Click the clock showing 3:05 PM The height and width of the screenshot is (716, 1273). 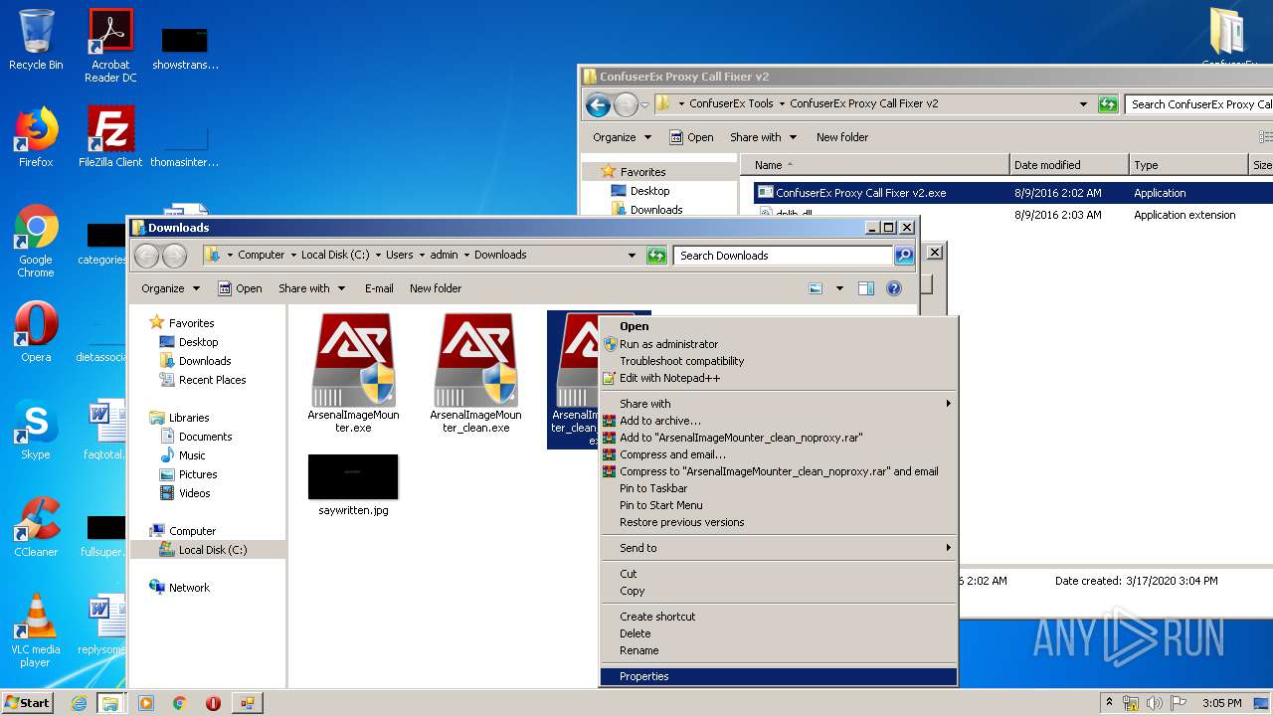click(1221, 703)
